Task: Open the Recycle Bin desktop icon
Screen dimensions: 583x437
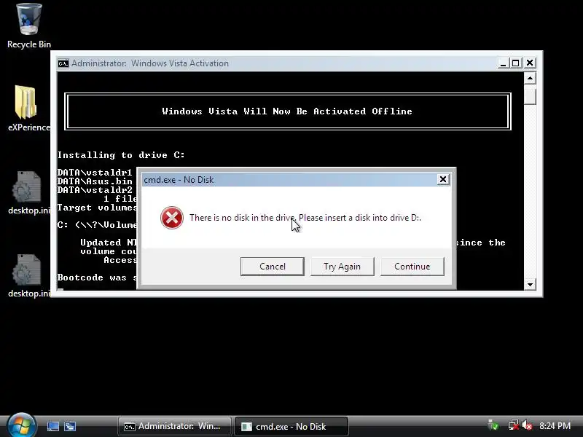Action: 29,25
